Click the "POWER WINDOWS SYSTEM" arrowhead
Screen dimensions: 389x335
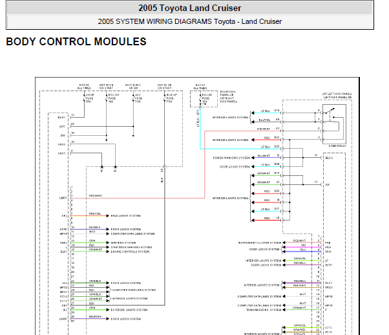click(x=253, y=158)
